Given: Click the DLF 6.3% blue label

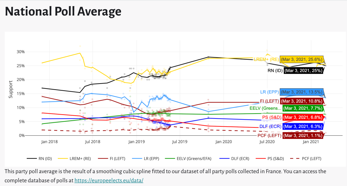Looking at the screenshot, I should [x=303, y=126].
